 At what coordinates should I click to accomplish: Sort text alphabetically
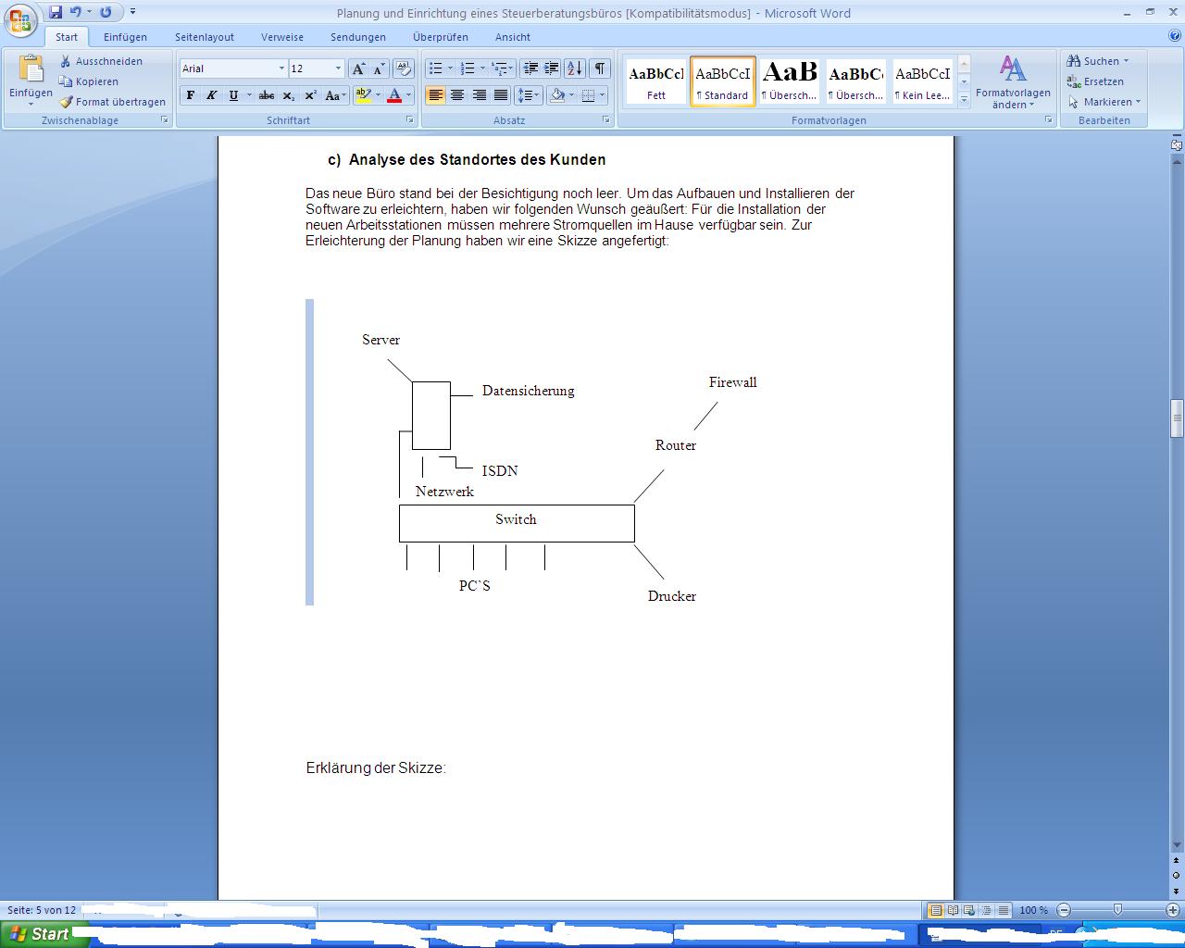575,69
